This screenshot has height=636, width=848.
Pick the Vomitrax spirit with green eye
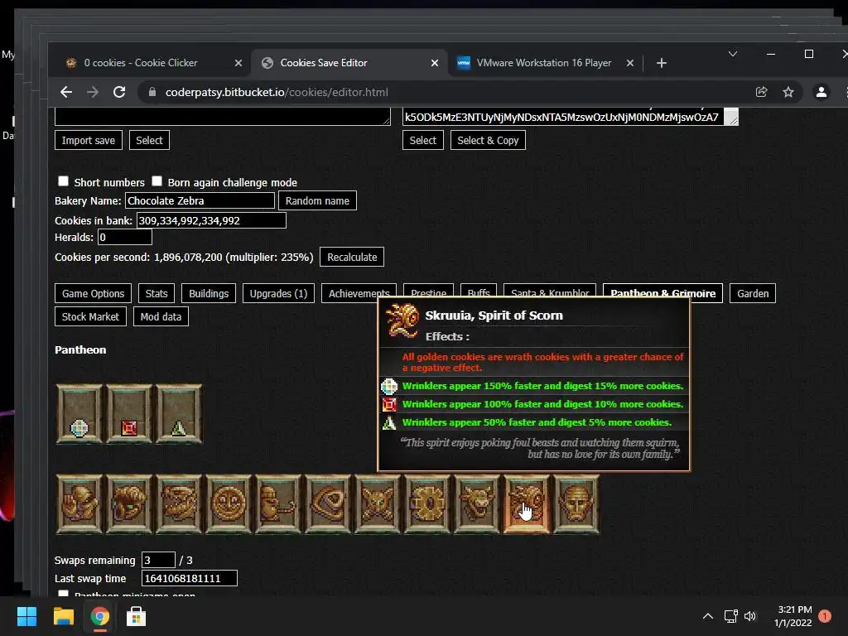(x=128, y=504)
